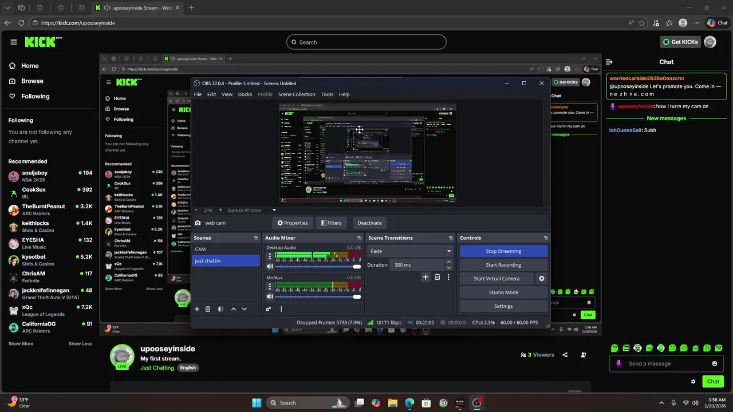The height and width of the screenshot is (412, 733).
Task: Open TheBurntPeanut recommended channel
Action: 50,209
